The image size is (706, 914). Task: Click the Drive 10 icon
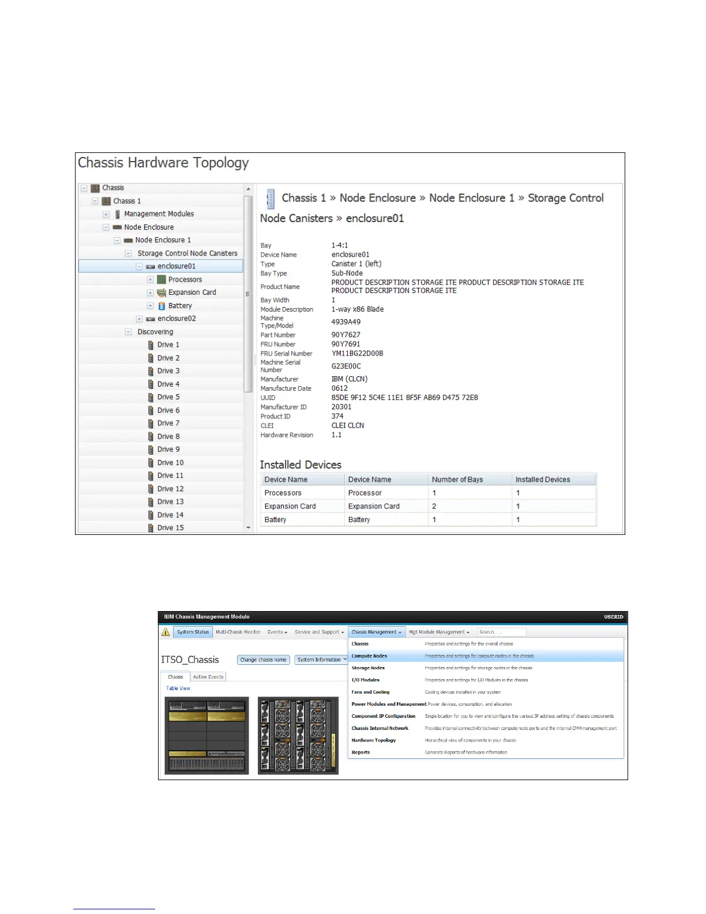[x=151, y=463]
